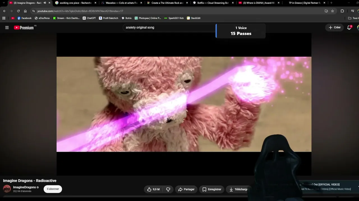The height and width of the screenshot is (201, 359).
Task: Open the Botrix bookmark
Action: [126, 18]
